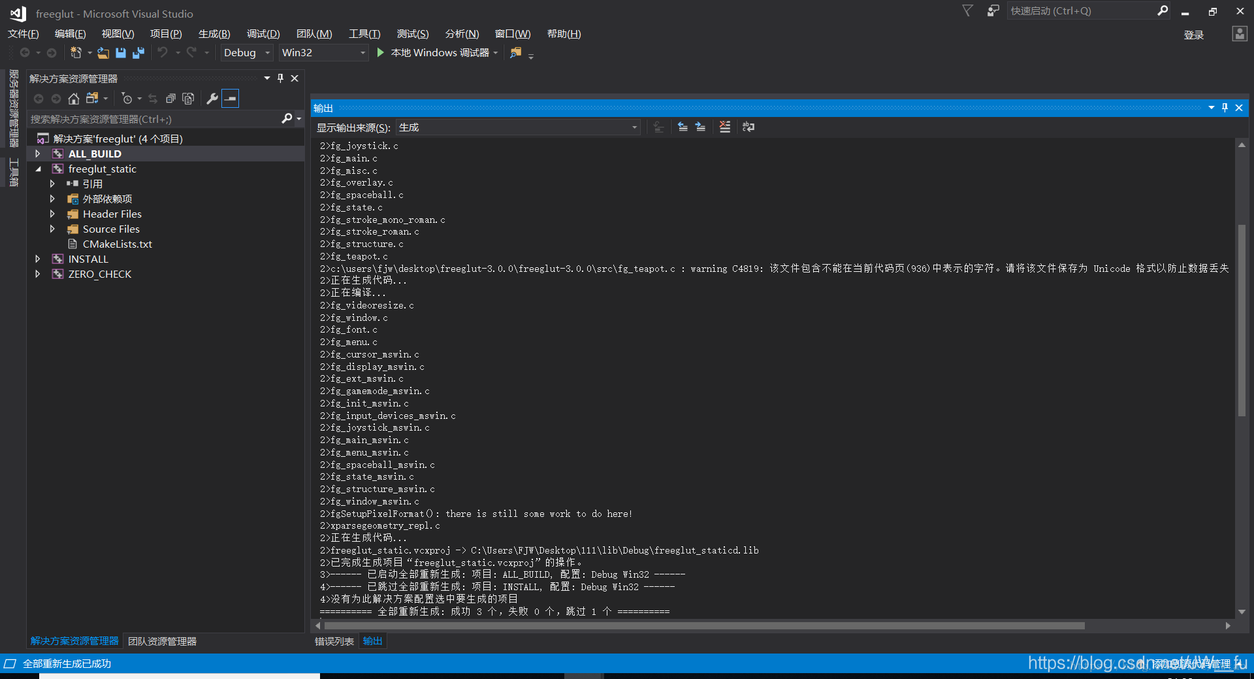Open the 调试(D) debug menu
This screenshot has width=1254, height=679.
click(x=263, y=34)
